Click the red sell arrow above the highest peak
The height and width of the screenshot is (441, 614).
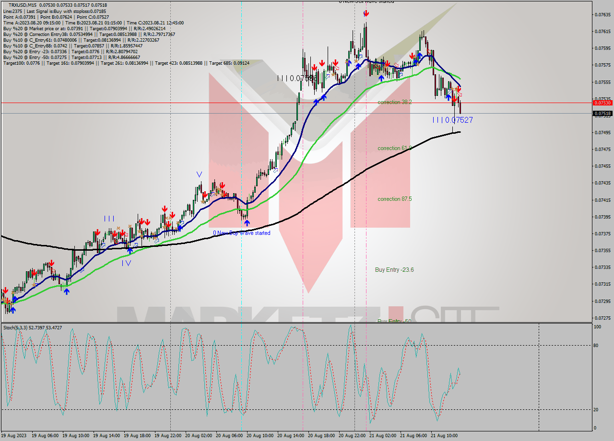coord(366,13)
